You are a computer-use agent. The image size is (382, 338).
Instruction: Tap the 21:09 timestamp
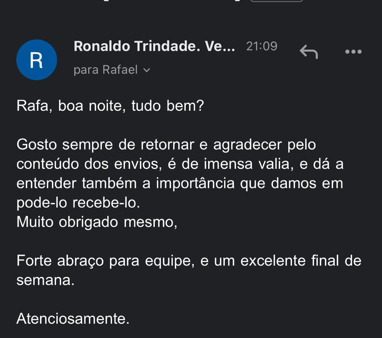(x=262, y=46)
